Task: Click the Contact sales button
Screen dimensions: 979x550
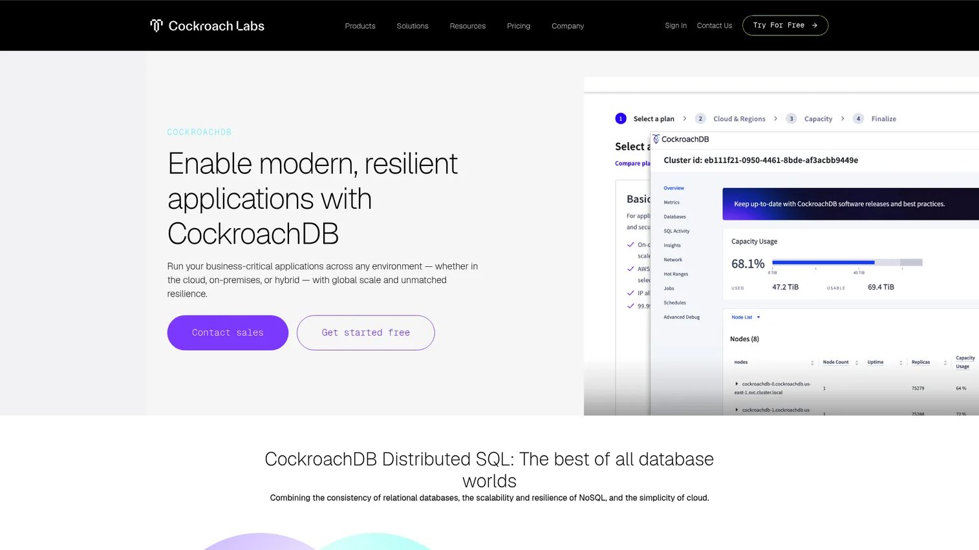Action: [228, 333]
